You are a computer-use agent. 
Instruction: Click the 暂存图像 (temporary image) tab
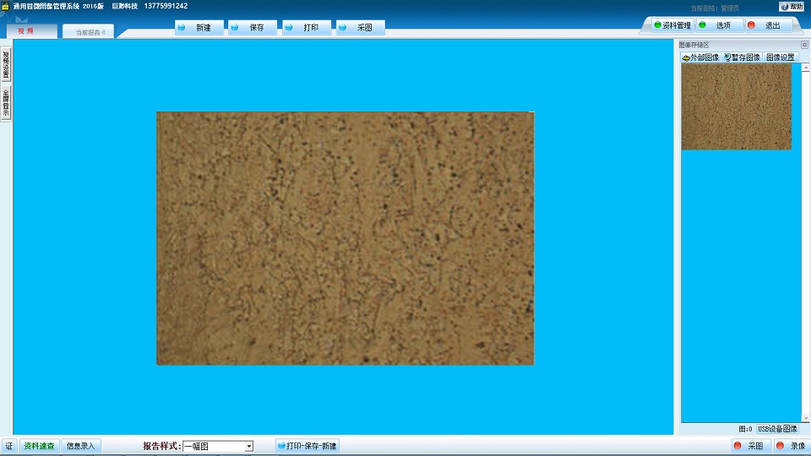pyautogui.click(x=743, y=57)
